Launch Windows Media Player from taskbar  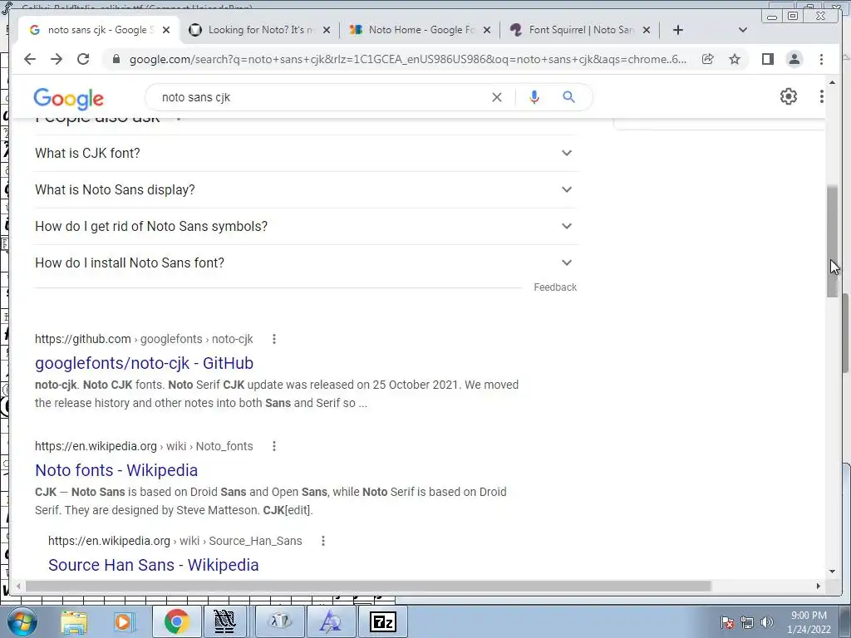tap(123, 621)
